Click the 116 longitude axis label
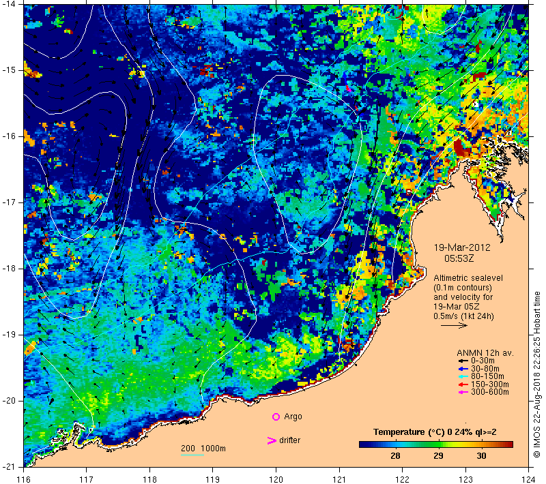This screenshot has width=546, height=484. point(23,479)
